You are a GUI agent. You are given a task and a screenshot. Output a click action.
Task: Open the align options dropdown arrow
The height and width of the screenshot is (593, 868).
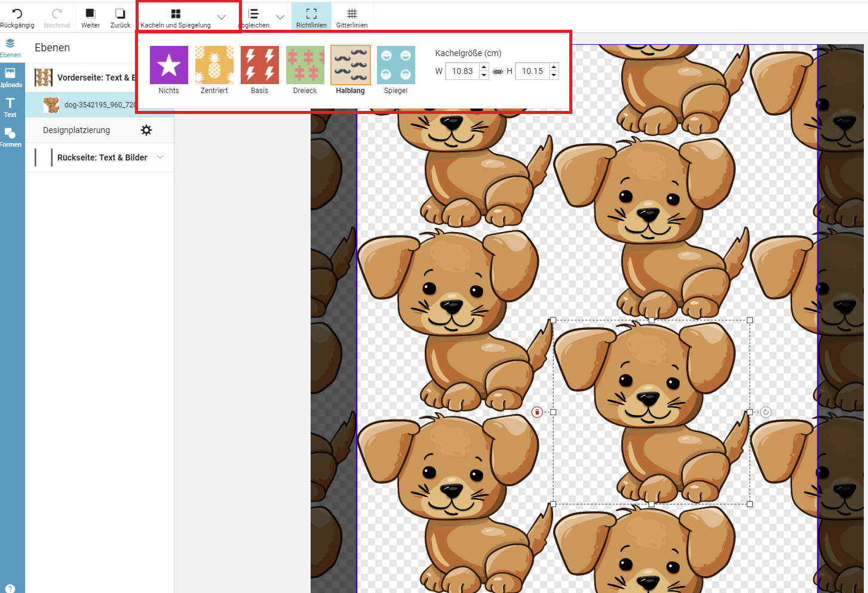pos(280,17)
